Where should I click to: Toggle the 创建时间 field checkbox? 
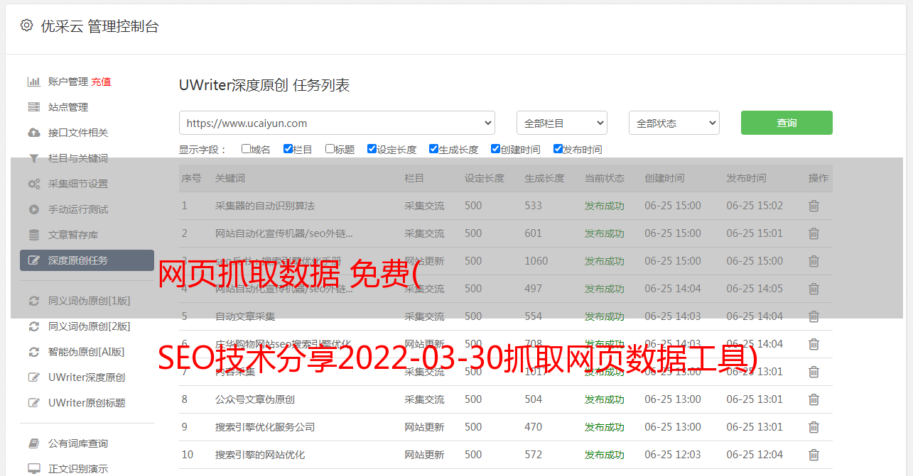[x=495, y=149]
